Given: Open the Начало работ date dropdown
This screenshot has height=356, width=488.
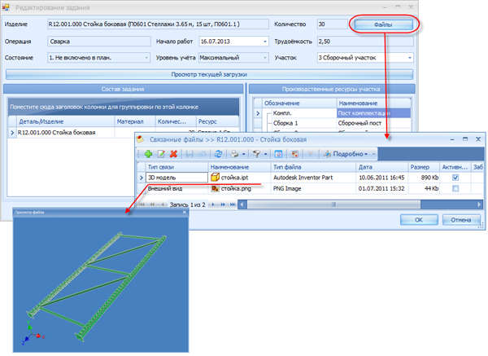Looking at the screenshot, I should (x=265, y=42).
